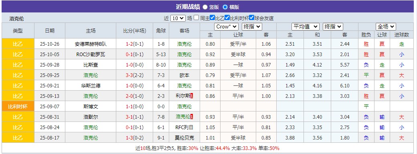Open the Crow* bookmaker dropdown
Viewport: 417px width, 154px height.
tap(226, 26)
